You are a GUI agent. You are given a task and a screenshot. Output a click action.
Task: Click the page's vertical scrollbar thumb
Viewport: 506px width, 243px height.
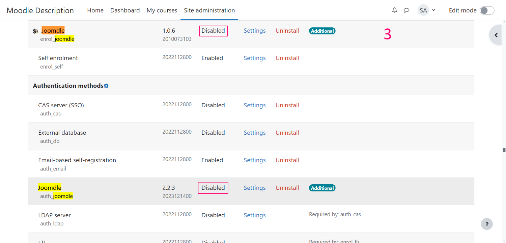click(504, 150)
